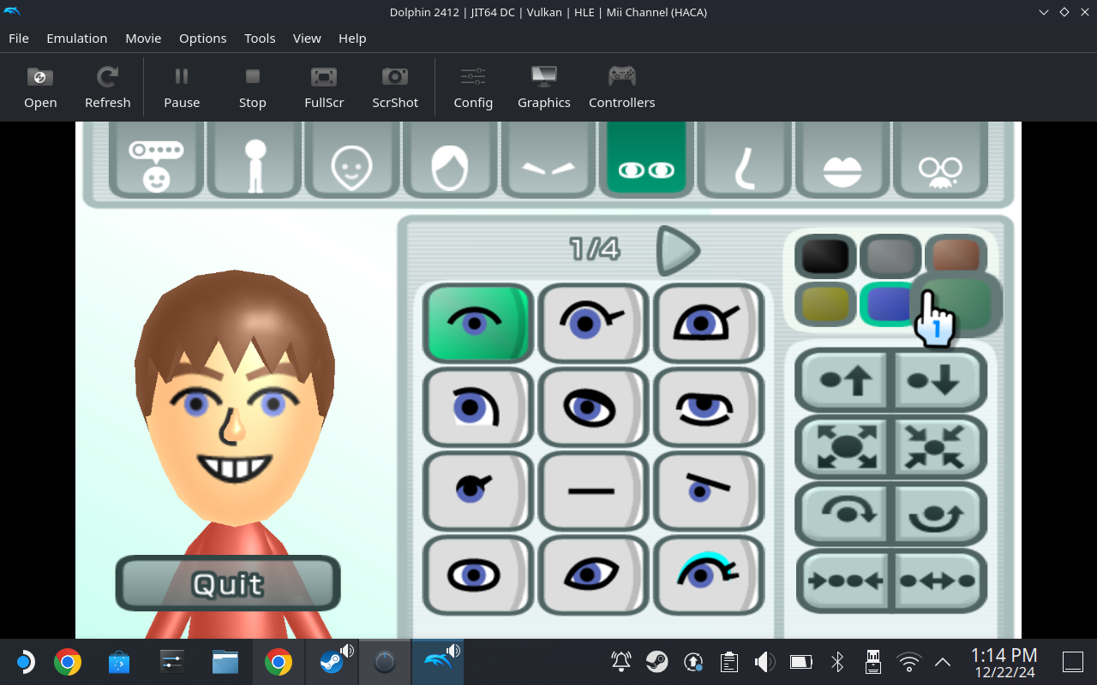Pause the emulation
1097x685 pixels.
pyautogui.click(x=182, y=88)
